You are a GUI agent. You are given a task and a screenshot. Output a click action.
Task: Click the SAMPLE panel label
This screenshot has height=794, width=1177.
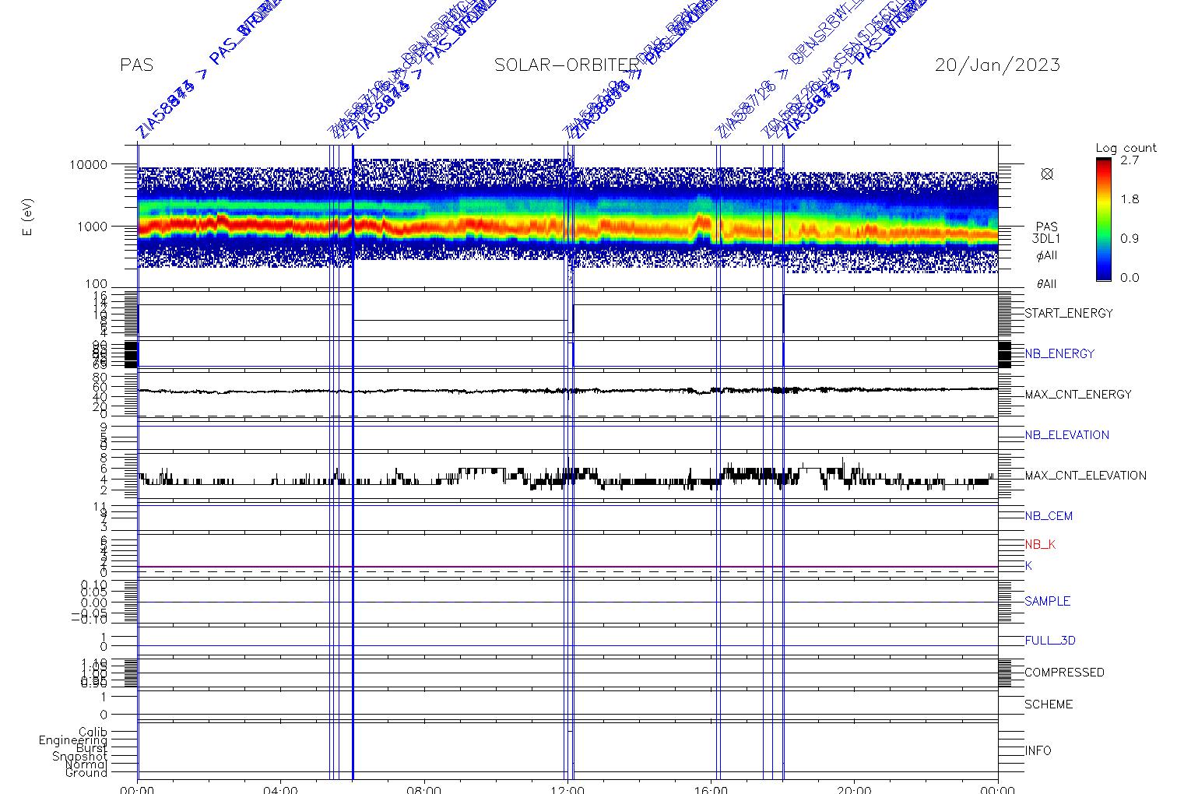click(x=1047, y=602)
